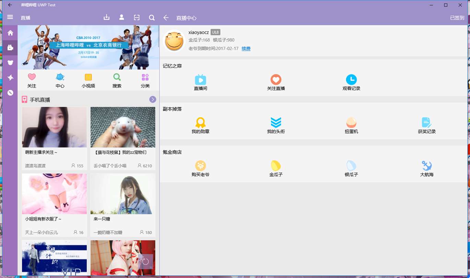
Task: Open 关注直播 followed lives
Action: pos(276,83)
